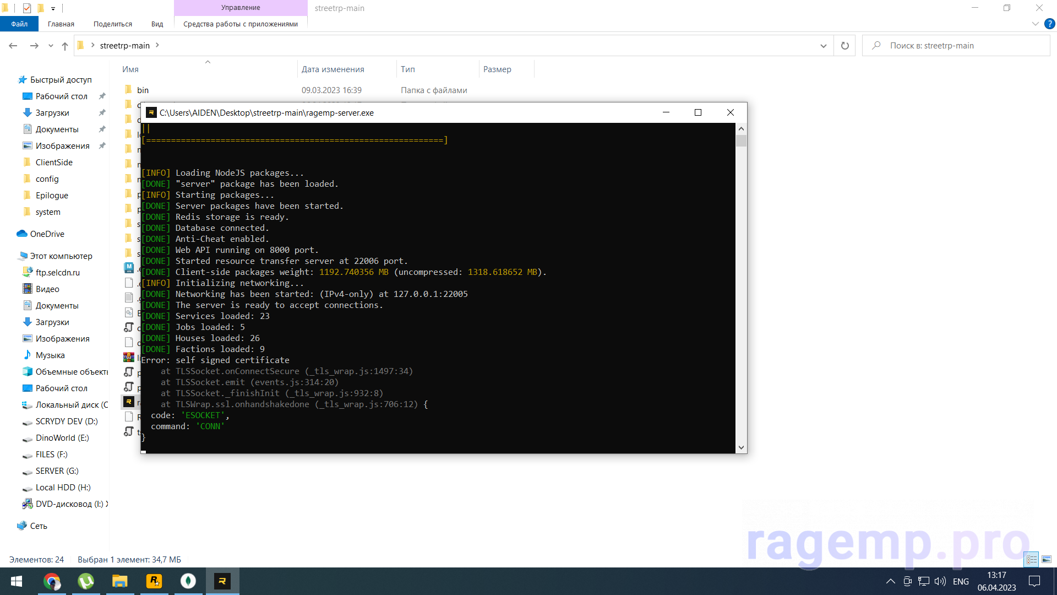This screenshot has height=595, width=1057.
Task: Click console scrollbar up arrow
Action: coord(741,129)
